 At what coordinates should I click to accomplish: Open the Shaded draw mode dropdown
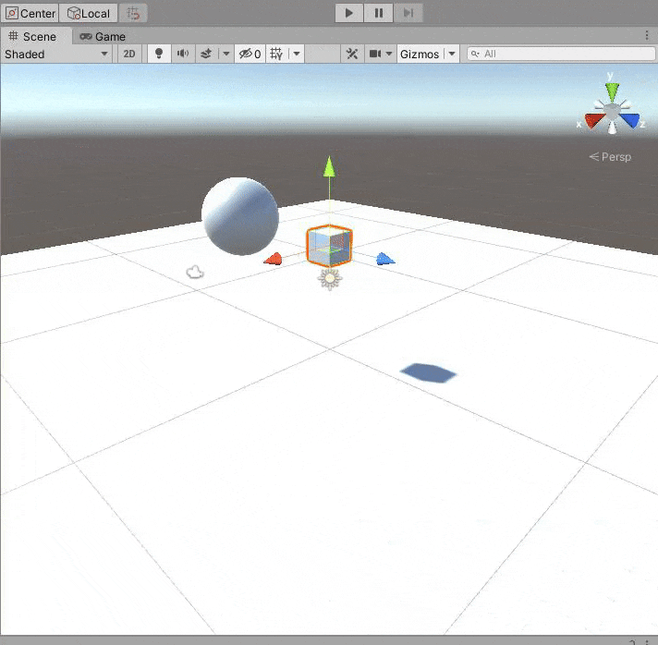coord(55,55)
